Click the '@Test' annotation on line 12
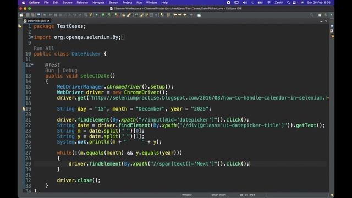Image resolution: width=352 pixels, height=198 pixels. point(52,65)
